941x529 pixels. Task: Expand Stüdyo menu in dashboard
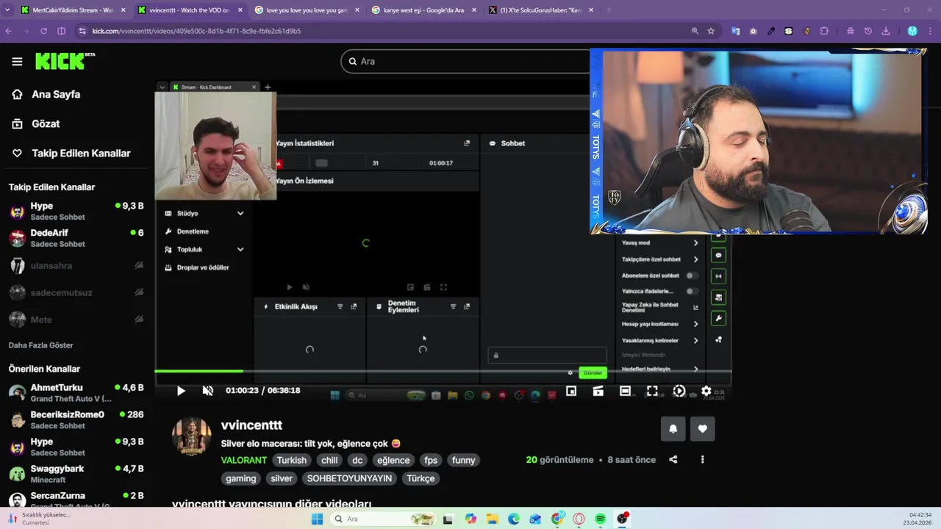pyautogui.click(x=204, y=213)
